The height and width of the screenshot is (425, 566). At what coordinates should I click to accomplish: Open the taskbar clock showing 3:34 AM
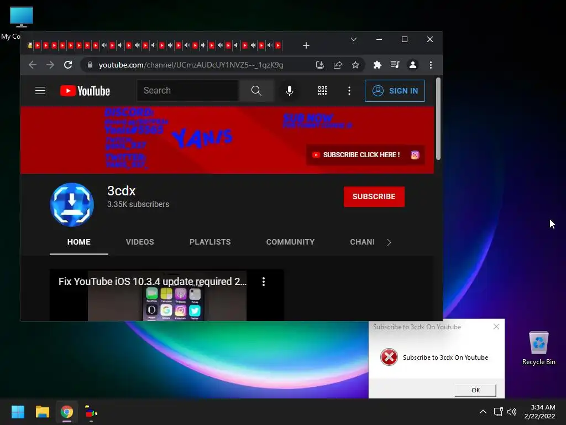539,412
